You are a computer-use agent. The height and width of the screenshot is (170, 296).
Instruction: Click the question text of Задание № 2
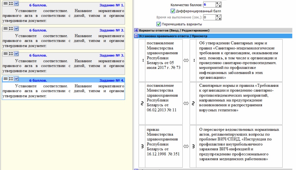(x=63, y=41)
